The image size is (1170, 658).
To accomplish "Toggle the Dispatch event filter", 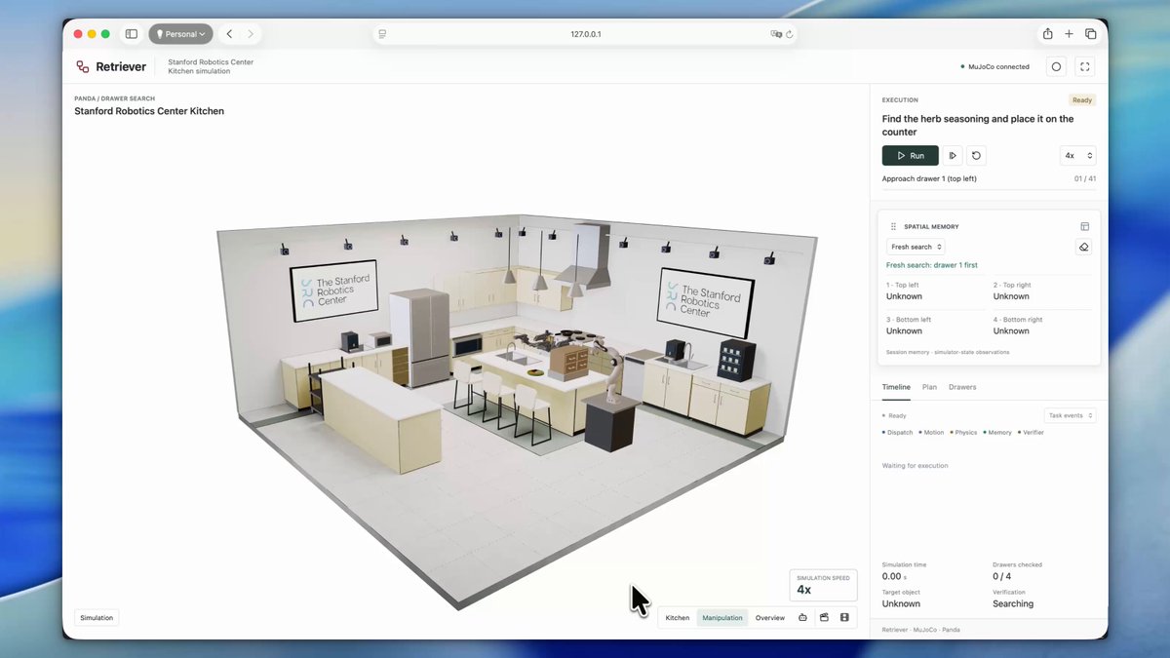I will coord(898,432).
